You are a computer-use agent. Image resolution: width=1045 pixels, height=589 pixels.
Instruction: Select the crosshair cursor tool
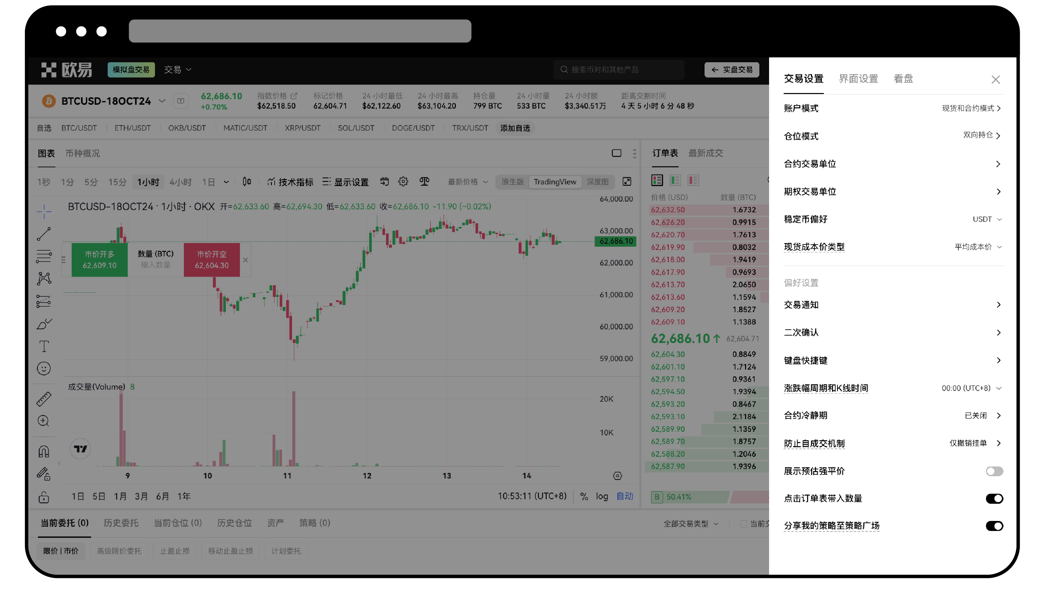44,211
